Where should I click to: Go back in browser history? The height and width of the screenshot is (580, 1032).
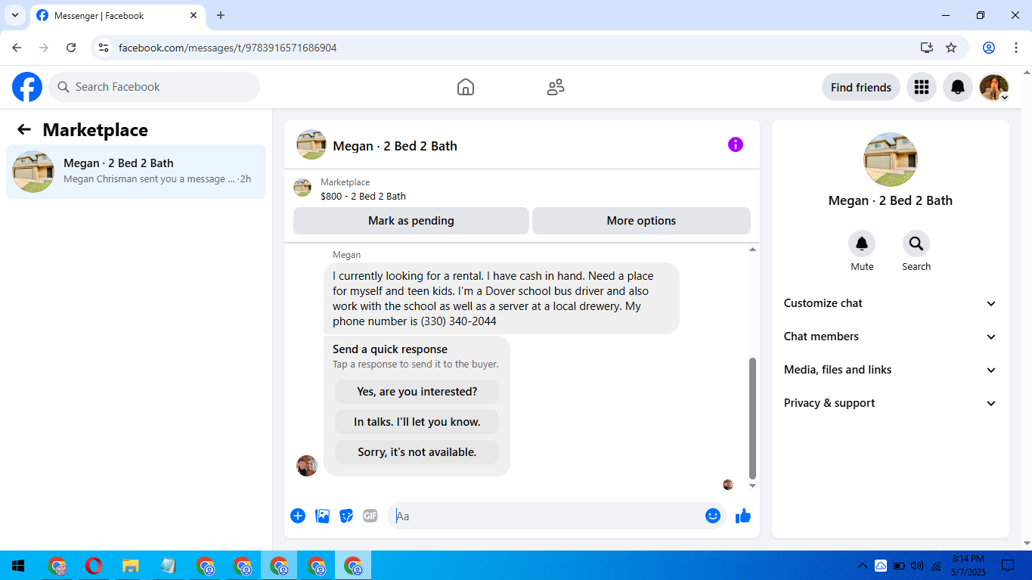pos(17,48)
